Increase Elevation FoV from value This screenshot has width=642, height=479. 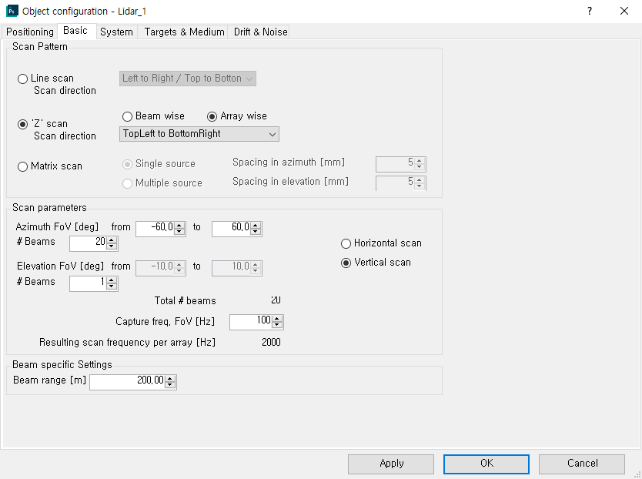(179, 265)
